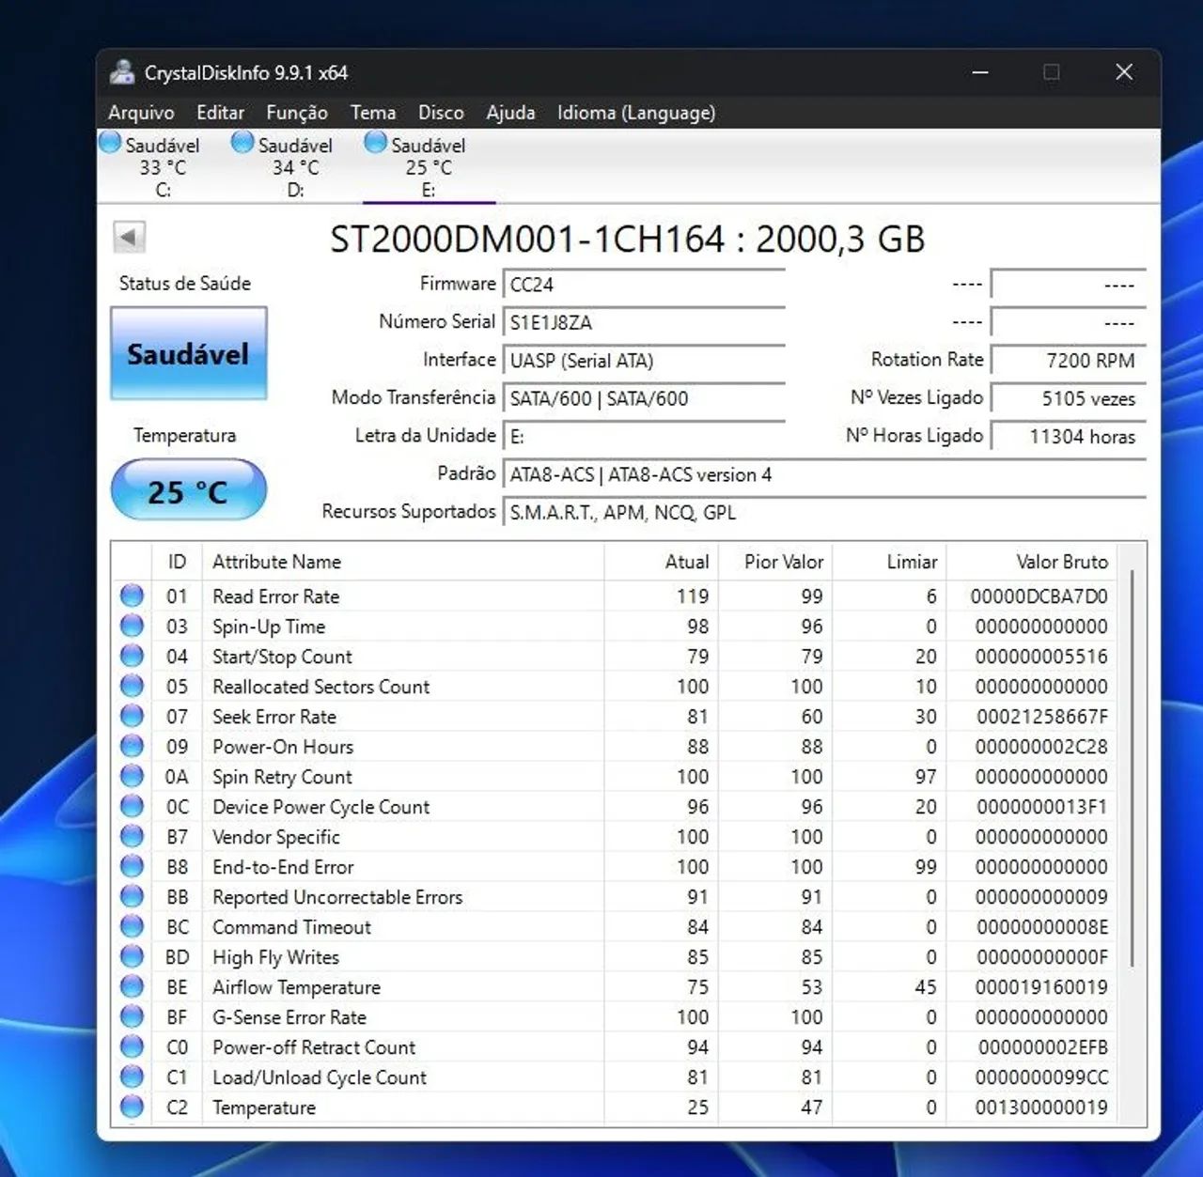Click status orb for Airflow Temperature
Image resolution: width=1203 pixels, height=1177 pixels.
tap(132, 986)
